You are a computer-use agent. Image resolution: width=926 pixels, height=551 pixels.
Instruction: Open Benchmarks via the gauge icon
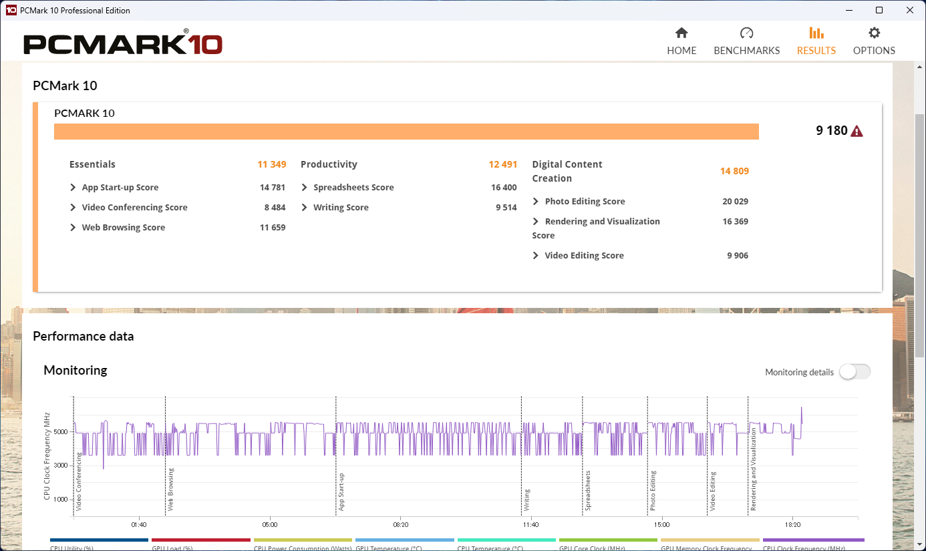point(746,33)
